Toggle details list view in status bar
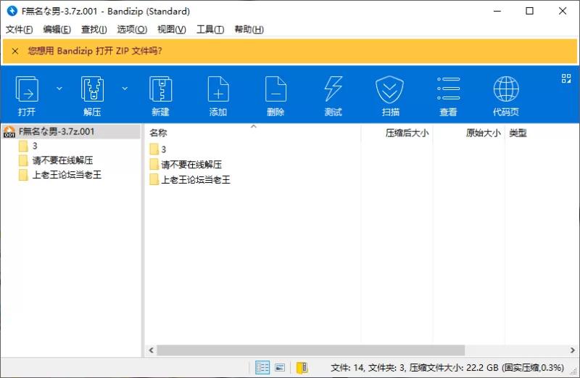 point(262,368)
